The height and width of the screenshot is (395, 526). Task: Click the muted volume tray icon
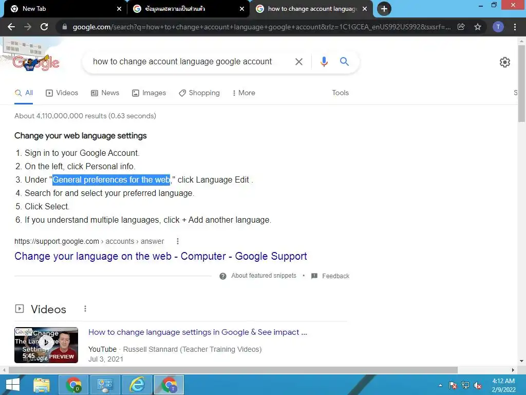(x=477, y=385)
